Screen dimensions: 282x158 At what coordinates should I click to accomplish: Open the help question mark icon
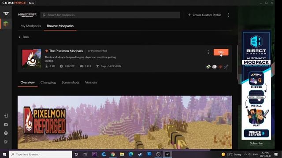pyautogui.click(x=6, y=133)
